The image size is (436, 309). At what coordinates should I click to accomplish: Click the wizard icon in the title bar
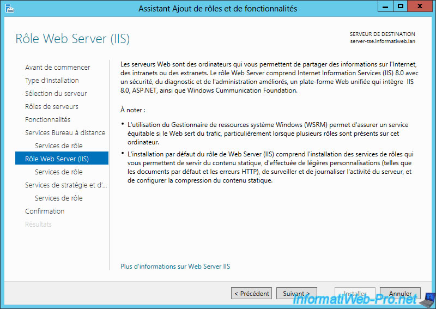tap(9, 8)
